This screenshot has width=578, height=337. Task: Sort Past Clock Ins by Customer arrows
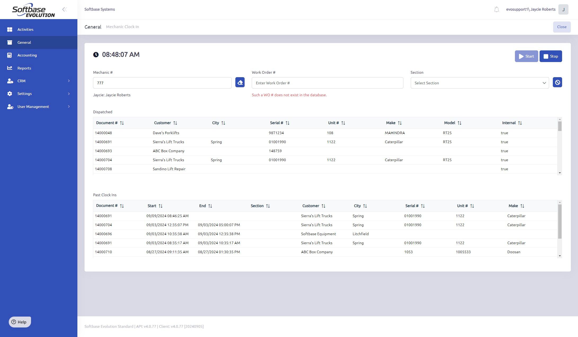[323, 206]
